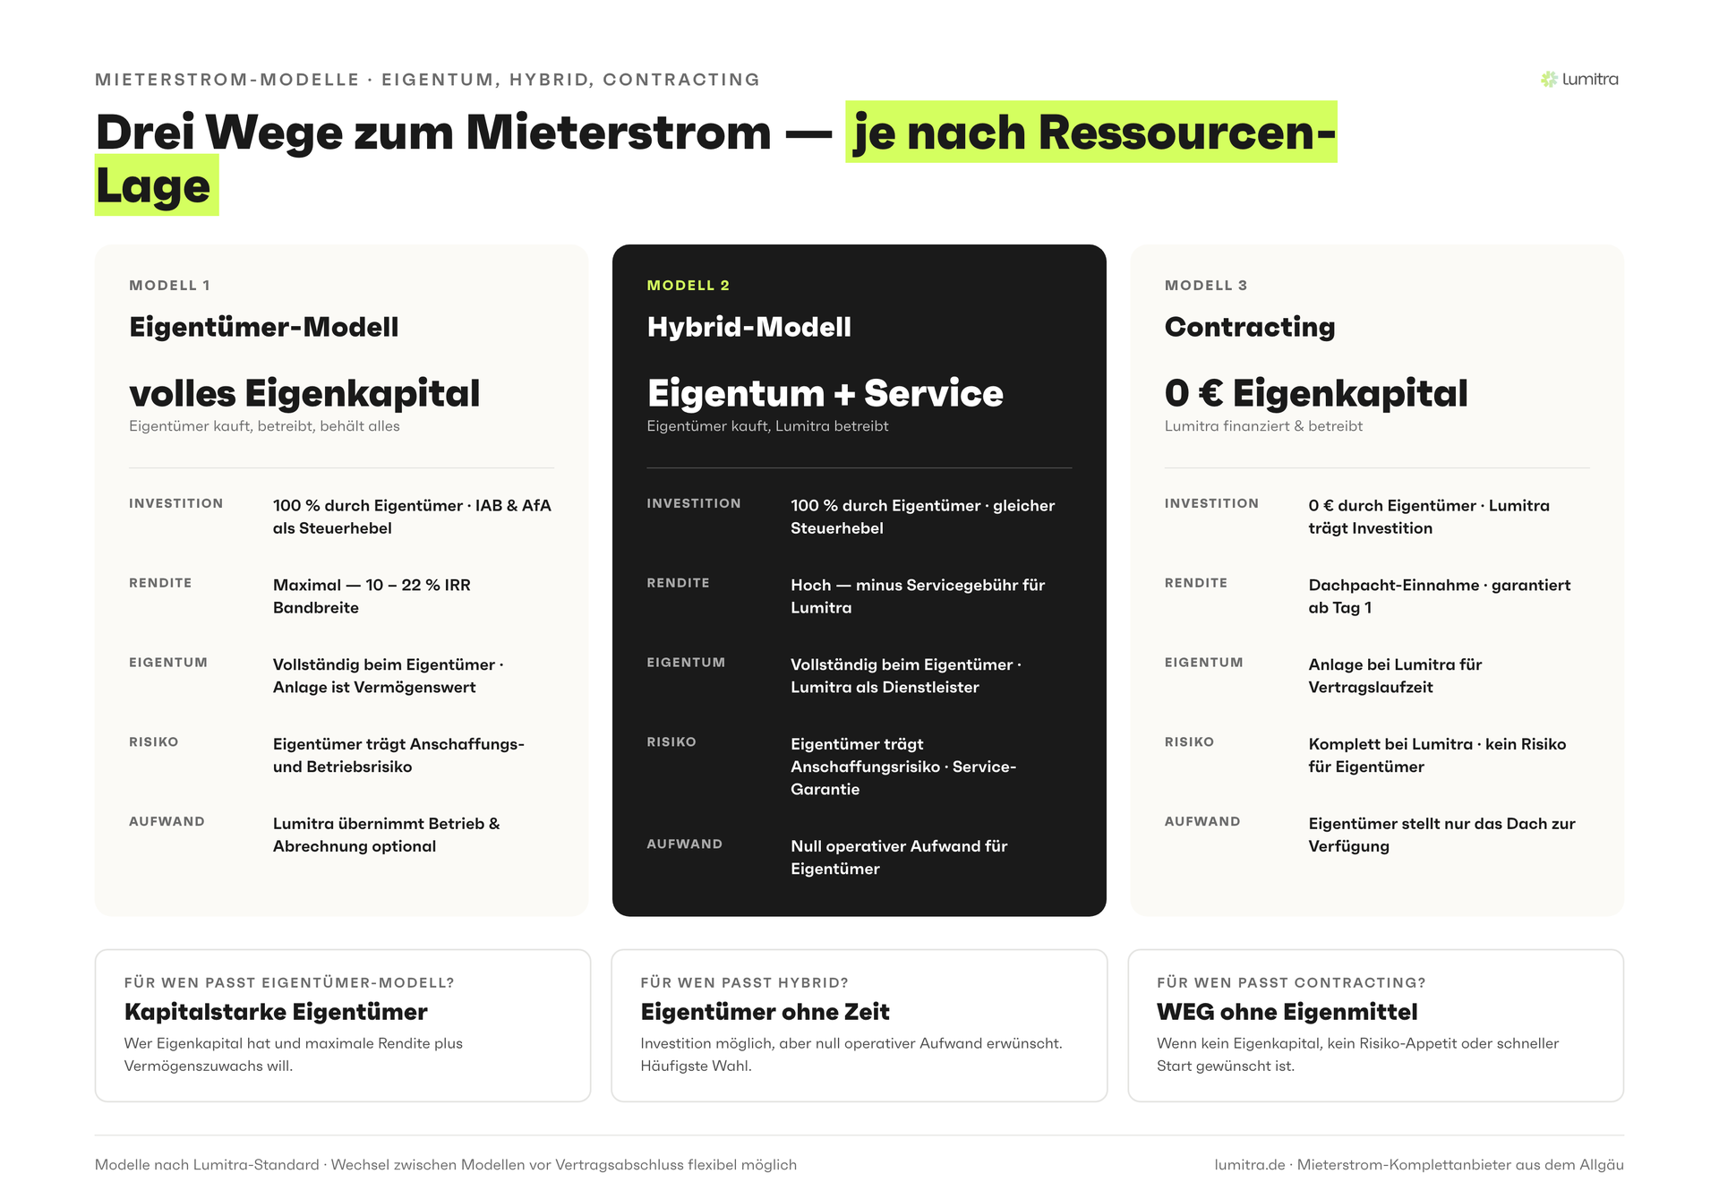Click 'Lumitra als Dienstleister' entry
The image size is (1719, 1182).
pyautogui.click(x=885, y=688)
